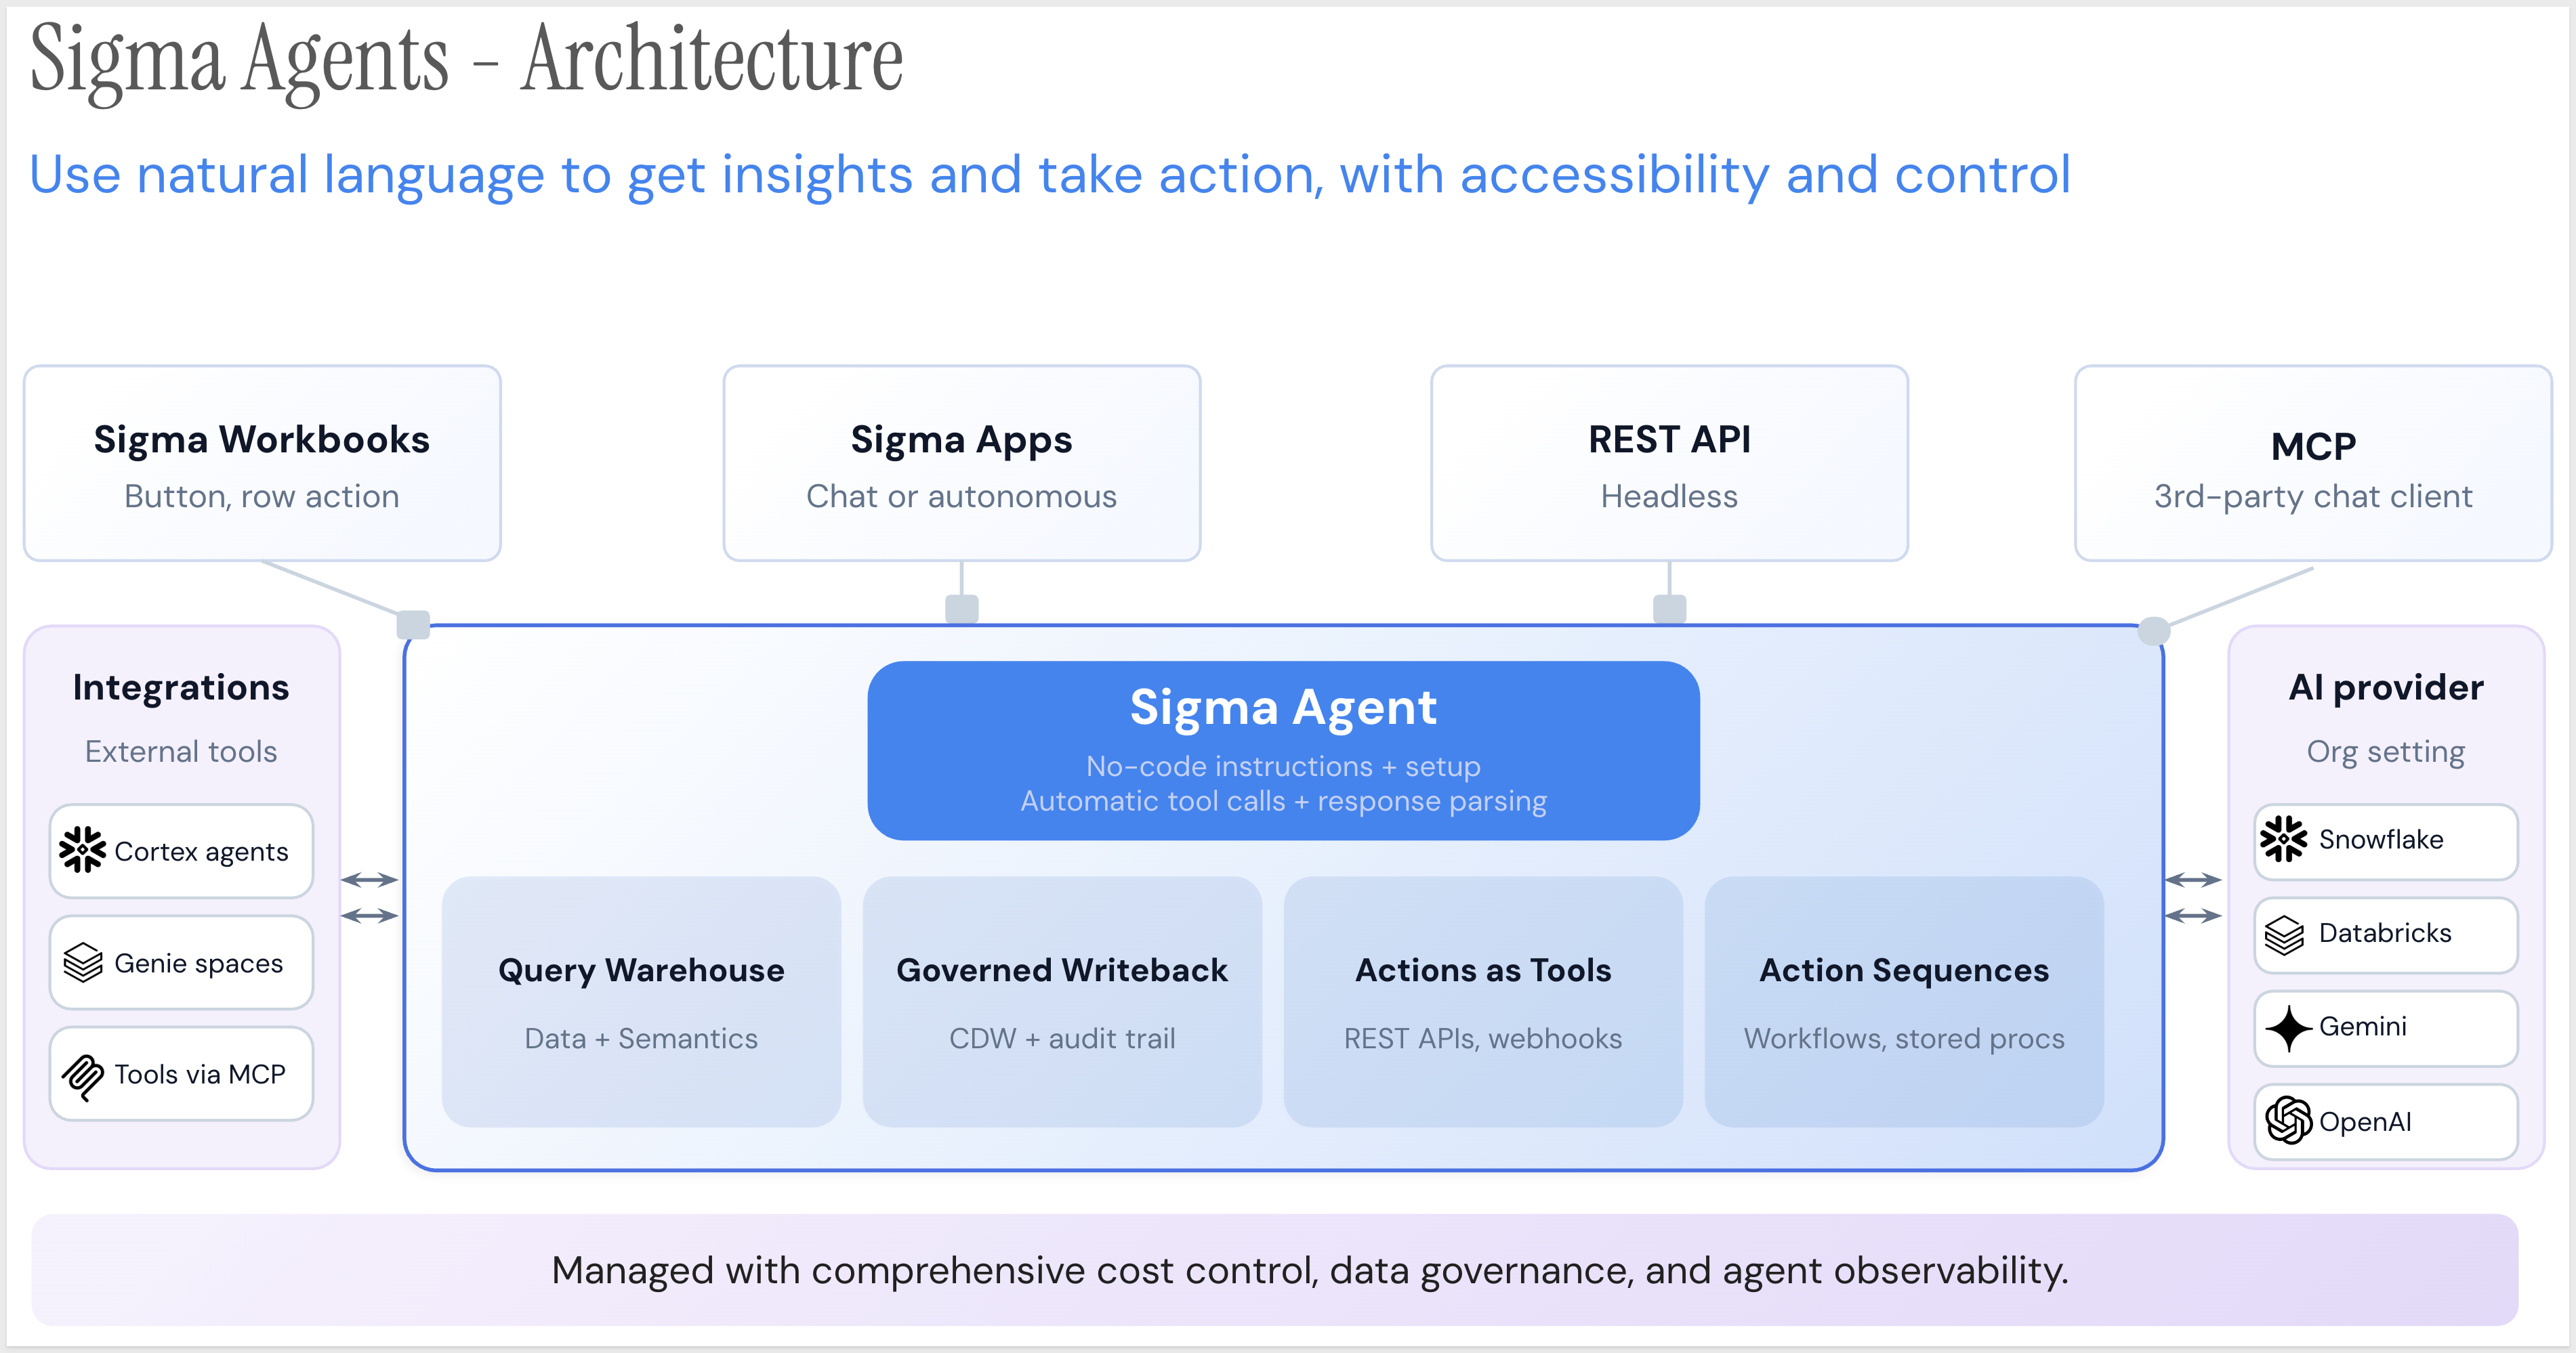Select the Sigma Workbooks box
The height and width of the screenshot is (1353, 2576).
point(262,464)
